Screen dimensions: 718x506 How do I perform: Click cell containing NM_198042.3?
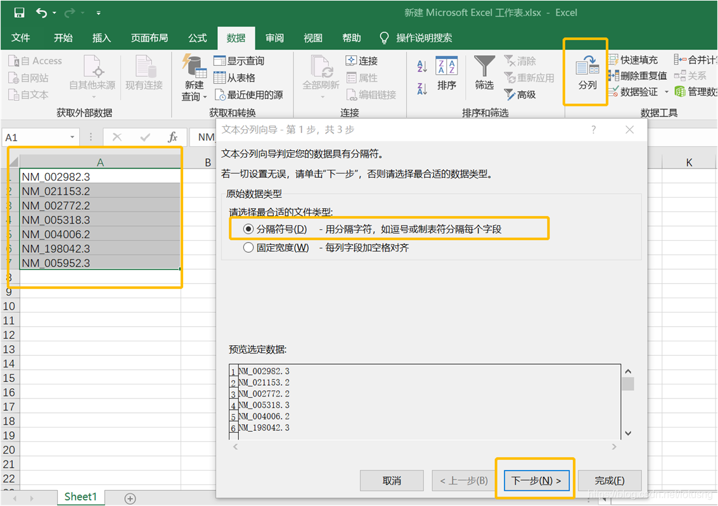tap(100, 249)
